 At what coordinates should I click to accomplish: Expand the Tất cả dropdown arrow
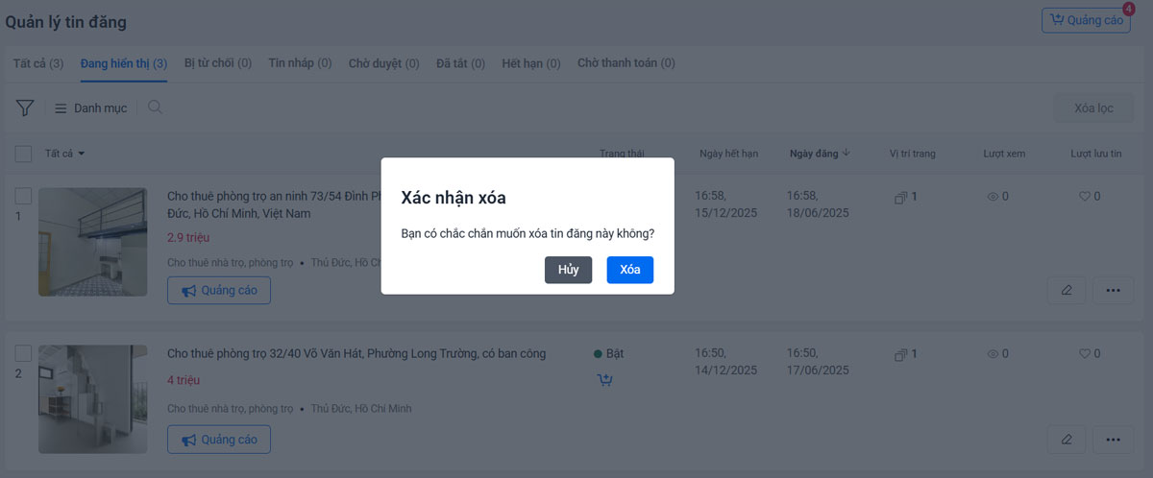coord(82,154)
